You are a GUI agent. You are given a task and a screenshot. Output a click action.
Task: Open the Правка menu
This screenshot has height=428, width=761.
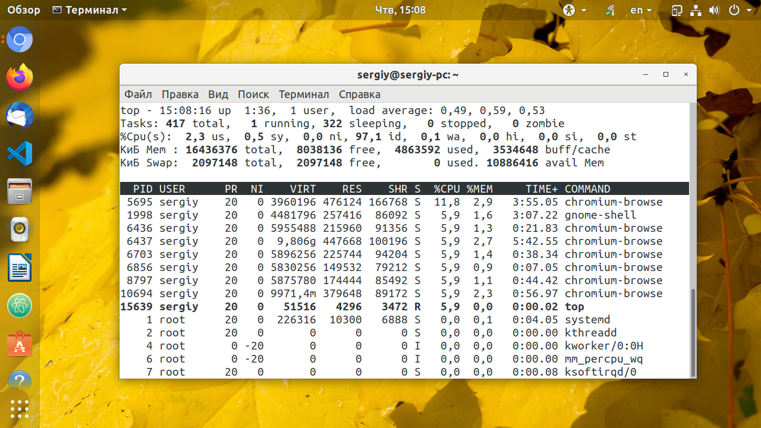[180, 95]
